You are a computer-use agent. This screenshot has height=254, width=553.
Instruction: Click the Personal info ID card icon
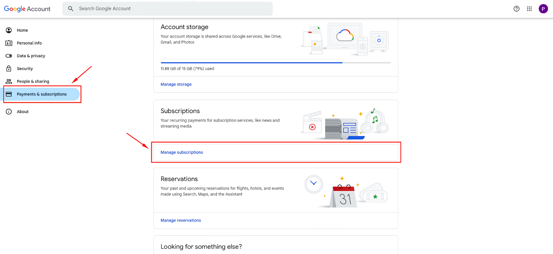click(9, 43)
